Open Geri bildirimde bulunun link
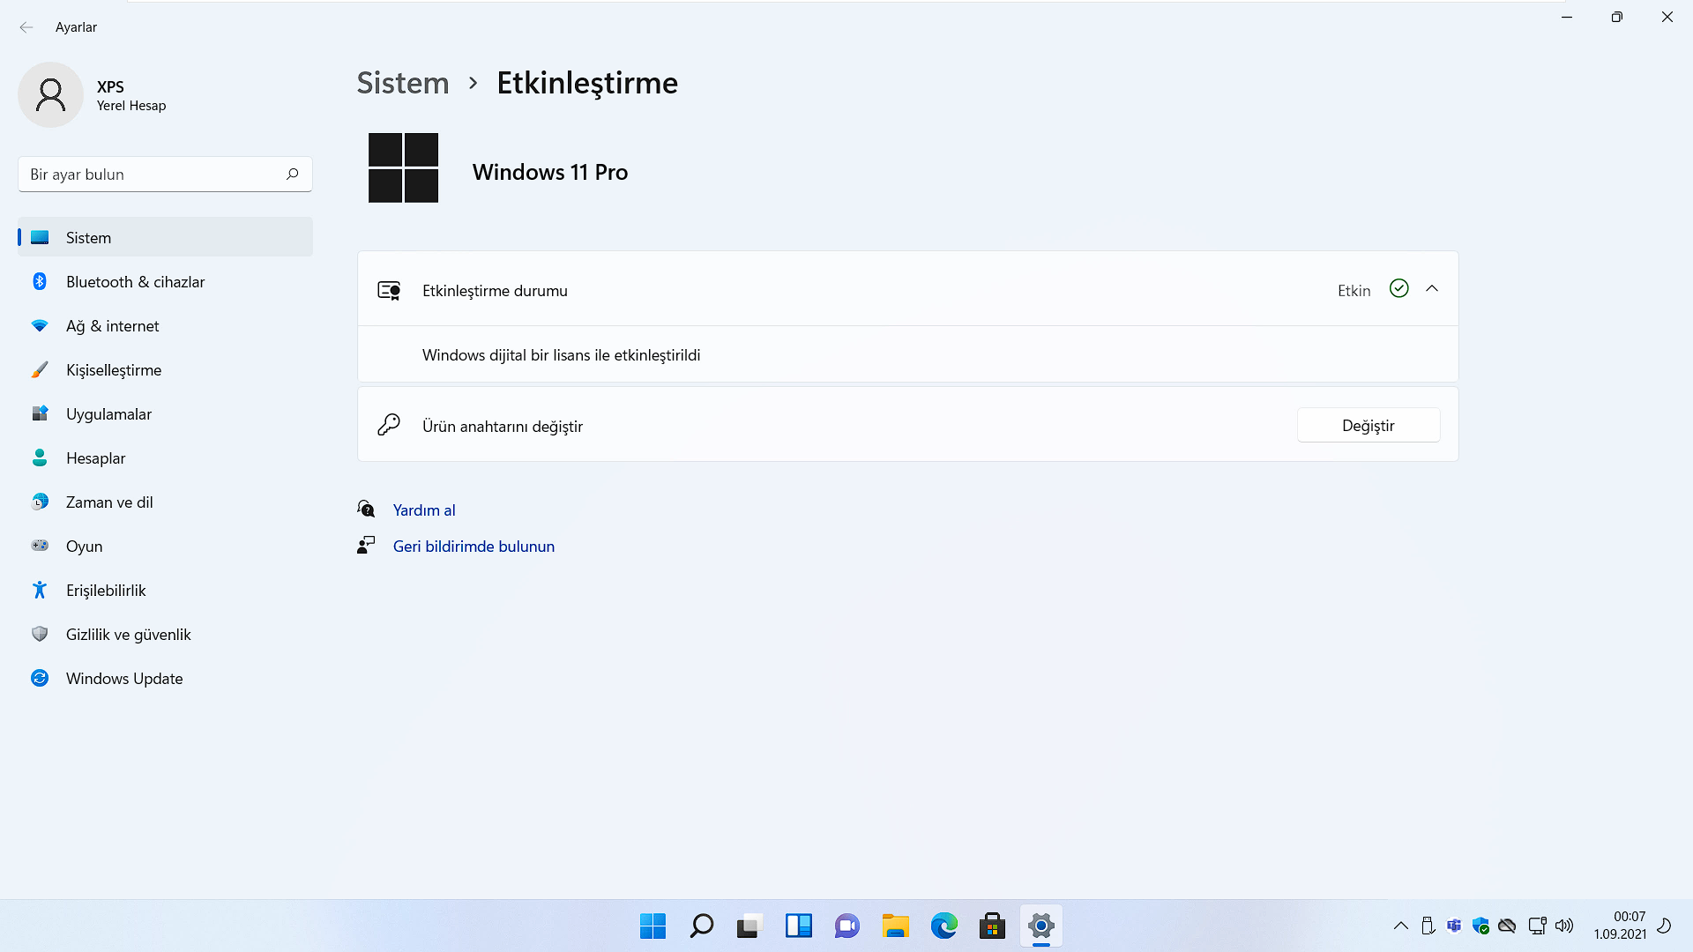This screenshot has height=952, width=1693. (x=474, y=546)
